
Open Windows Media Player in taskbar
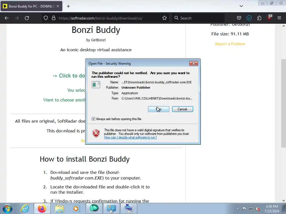77,208
